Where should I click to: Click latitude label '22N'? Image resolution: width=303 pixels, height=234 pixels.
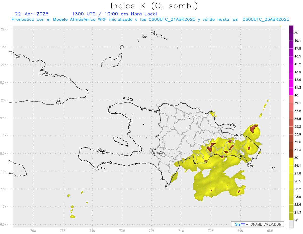coord(4,29)
